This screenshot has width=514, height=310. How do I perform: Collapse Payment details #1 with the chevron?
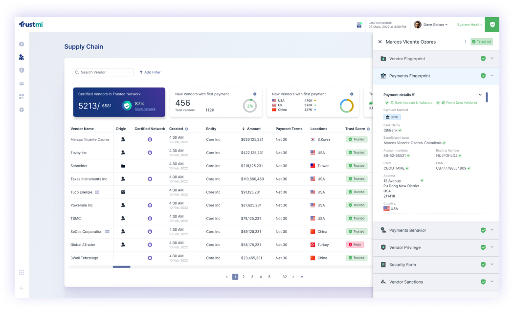(x=480, y=95)
